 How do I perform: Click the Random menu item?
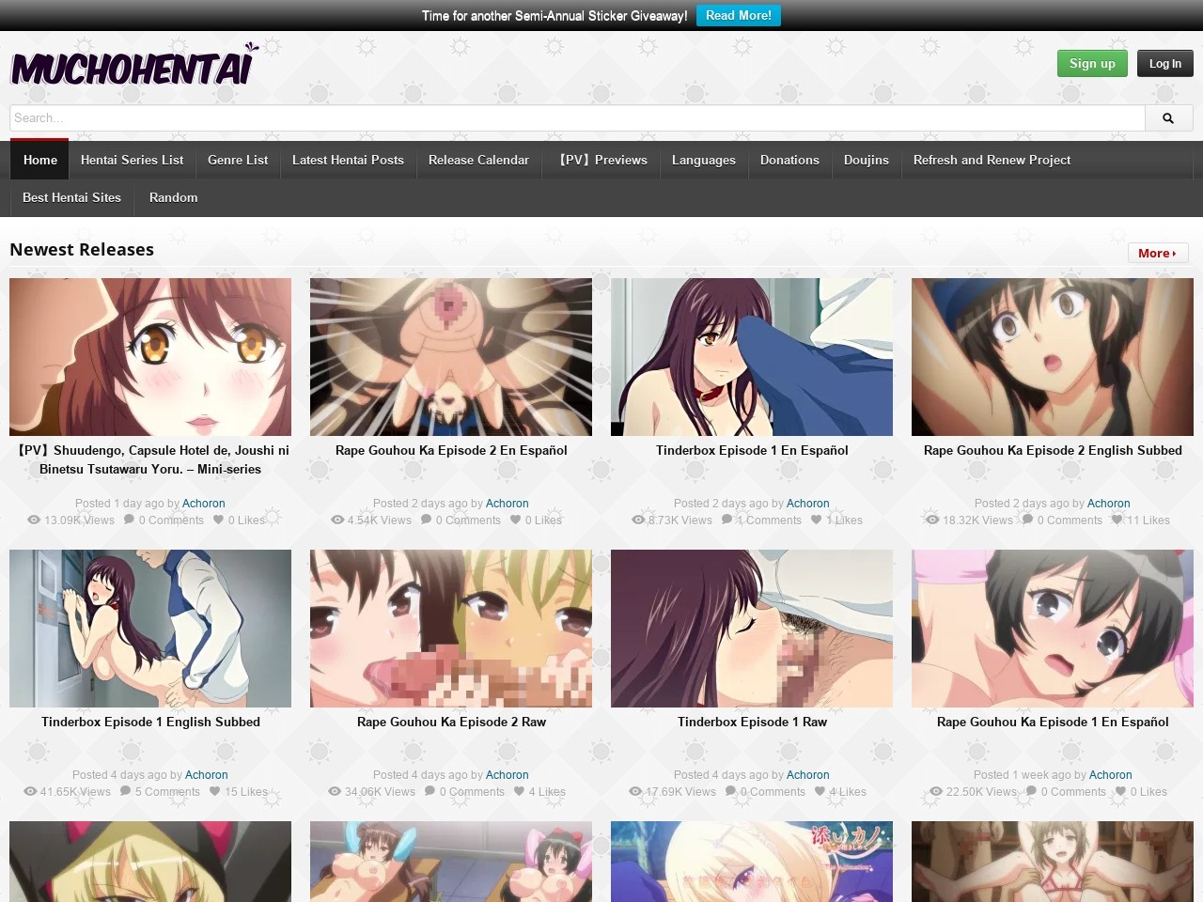173,198
